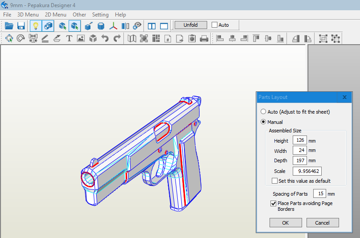
Task: Align parts horizontal center icon
Action: [x=232, y=38]
